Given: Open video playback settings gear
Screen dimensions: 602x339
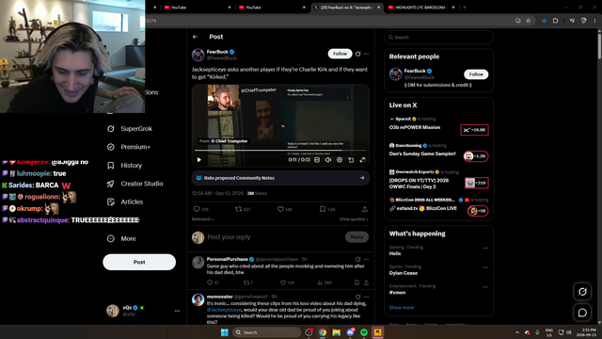Looking at the screenshot, I should pos(340,160).
